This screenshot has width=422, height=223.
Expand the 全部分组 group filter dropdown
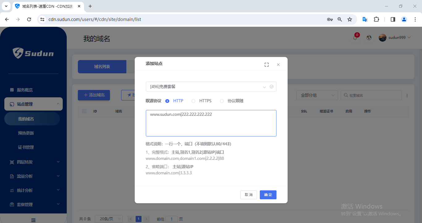(x=317, y=95)
